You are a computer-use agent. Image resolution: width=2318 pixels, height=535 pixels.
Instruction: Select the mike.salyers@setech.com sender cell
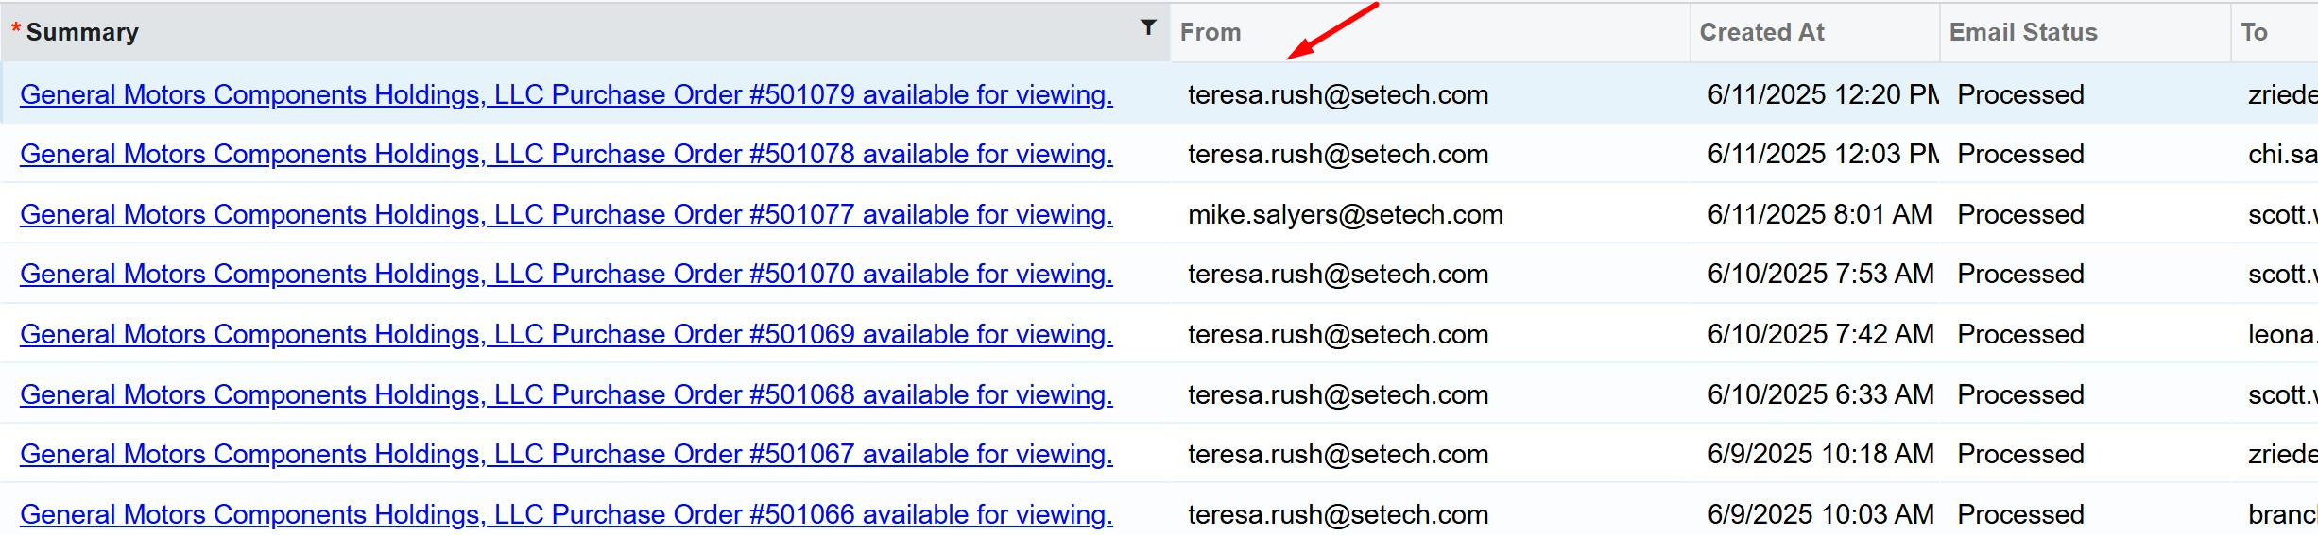pos(1346,214)
